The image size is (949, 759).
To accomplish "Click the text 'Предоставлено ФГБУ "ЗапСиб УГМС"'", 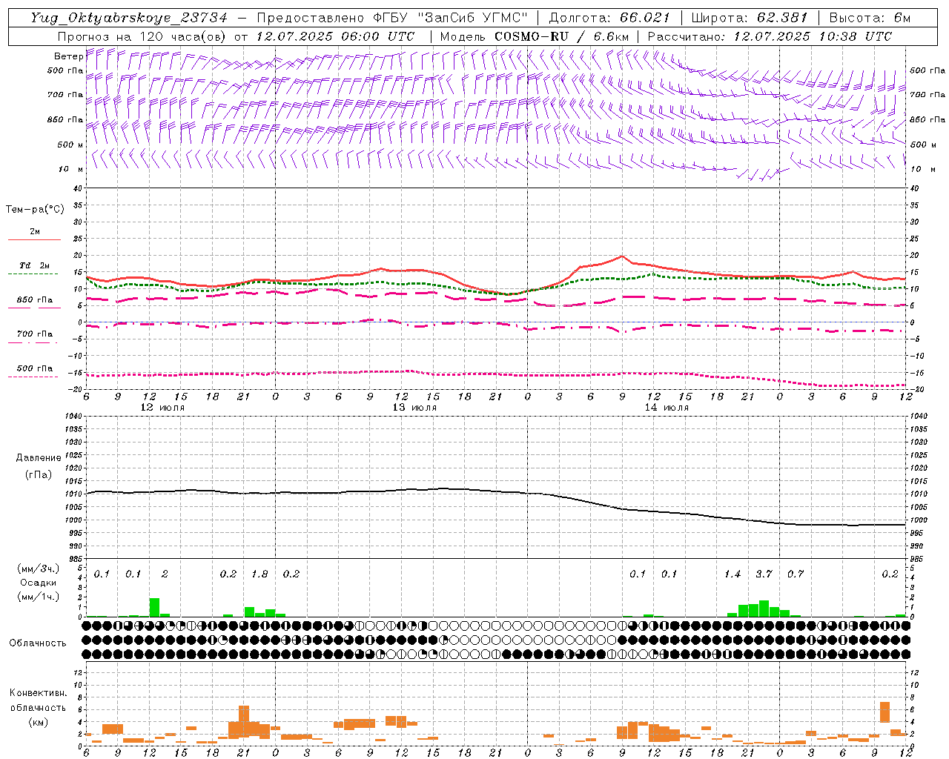I will click(x=392, y=18).
